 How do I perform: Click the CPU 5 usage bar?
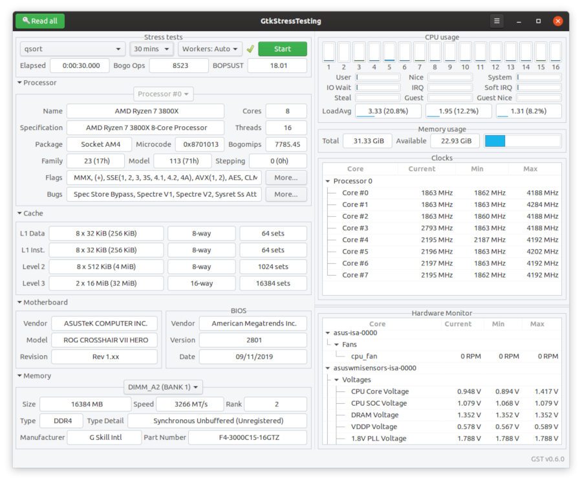(389, 52)
